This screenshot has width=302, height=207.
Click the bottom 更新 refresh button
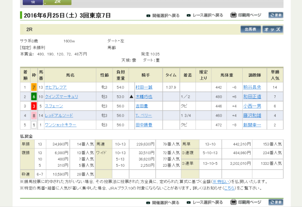[276, 202]
